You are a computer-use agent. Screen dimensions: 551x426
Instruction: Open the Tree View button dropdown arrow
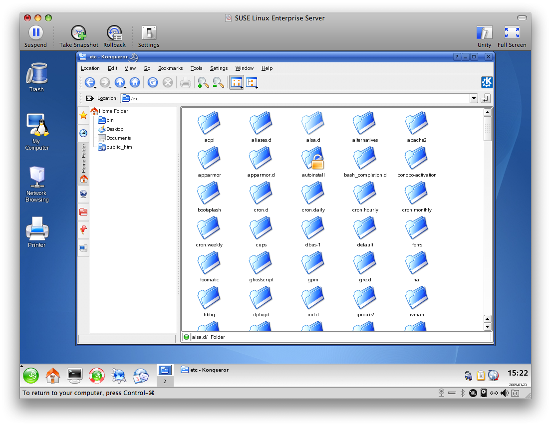tap(257, 87)
